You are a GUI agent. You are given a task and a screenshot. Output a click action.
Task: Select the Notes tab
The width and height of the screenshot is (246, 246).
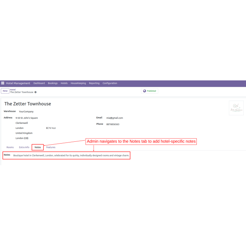click(38, 147)
